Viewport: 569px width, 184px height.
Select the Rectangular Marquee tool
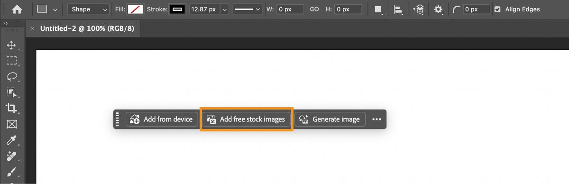pos(11,61)
